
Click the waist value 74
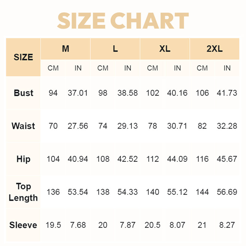click(103, 126)
